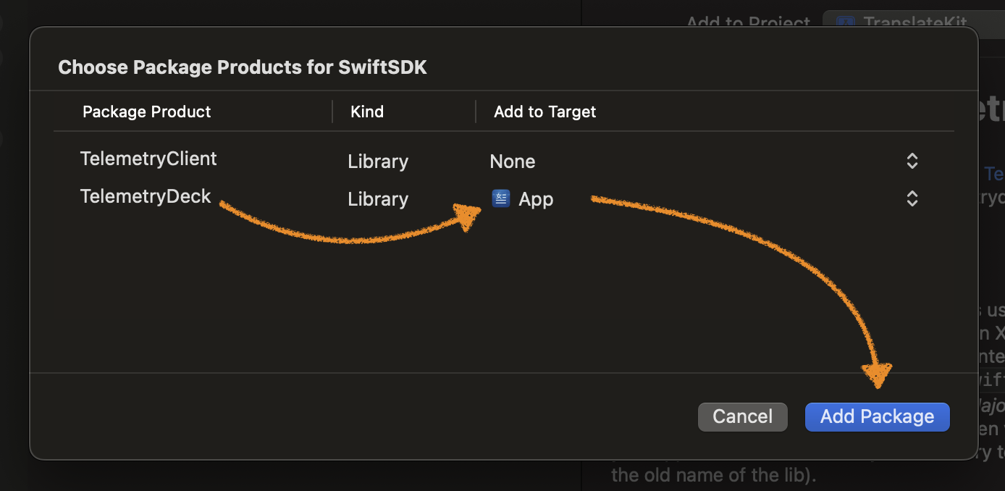Select the TelemetryClient package product row
1005x491 pixels.
pyautogui.click(x=148, y=159)
